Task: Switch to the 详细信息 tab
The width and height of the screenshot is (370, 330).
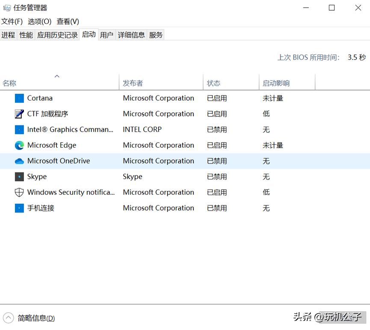Action: [x=131, y=35]
